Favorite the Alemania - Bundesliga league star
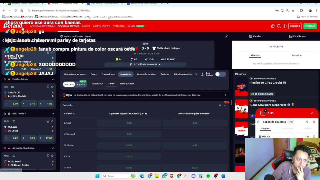 [x=5, y=148]
